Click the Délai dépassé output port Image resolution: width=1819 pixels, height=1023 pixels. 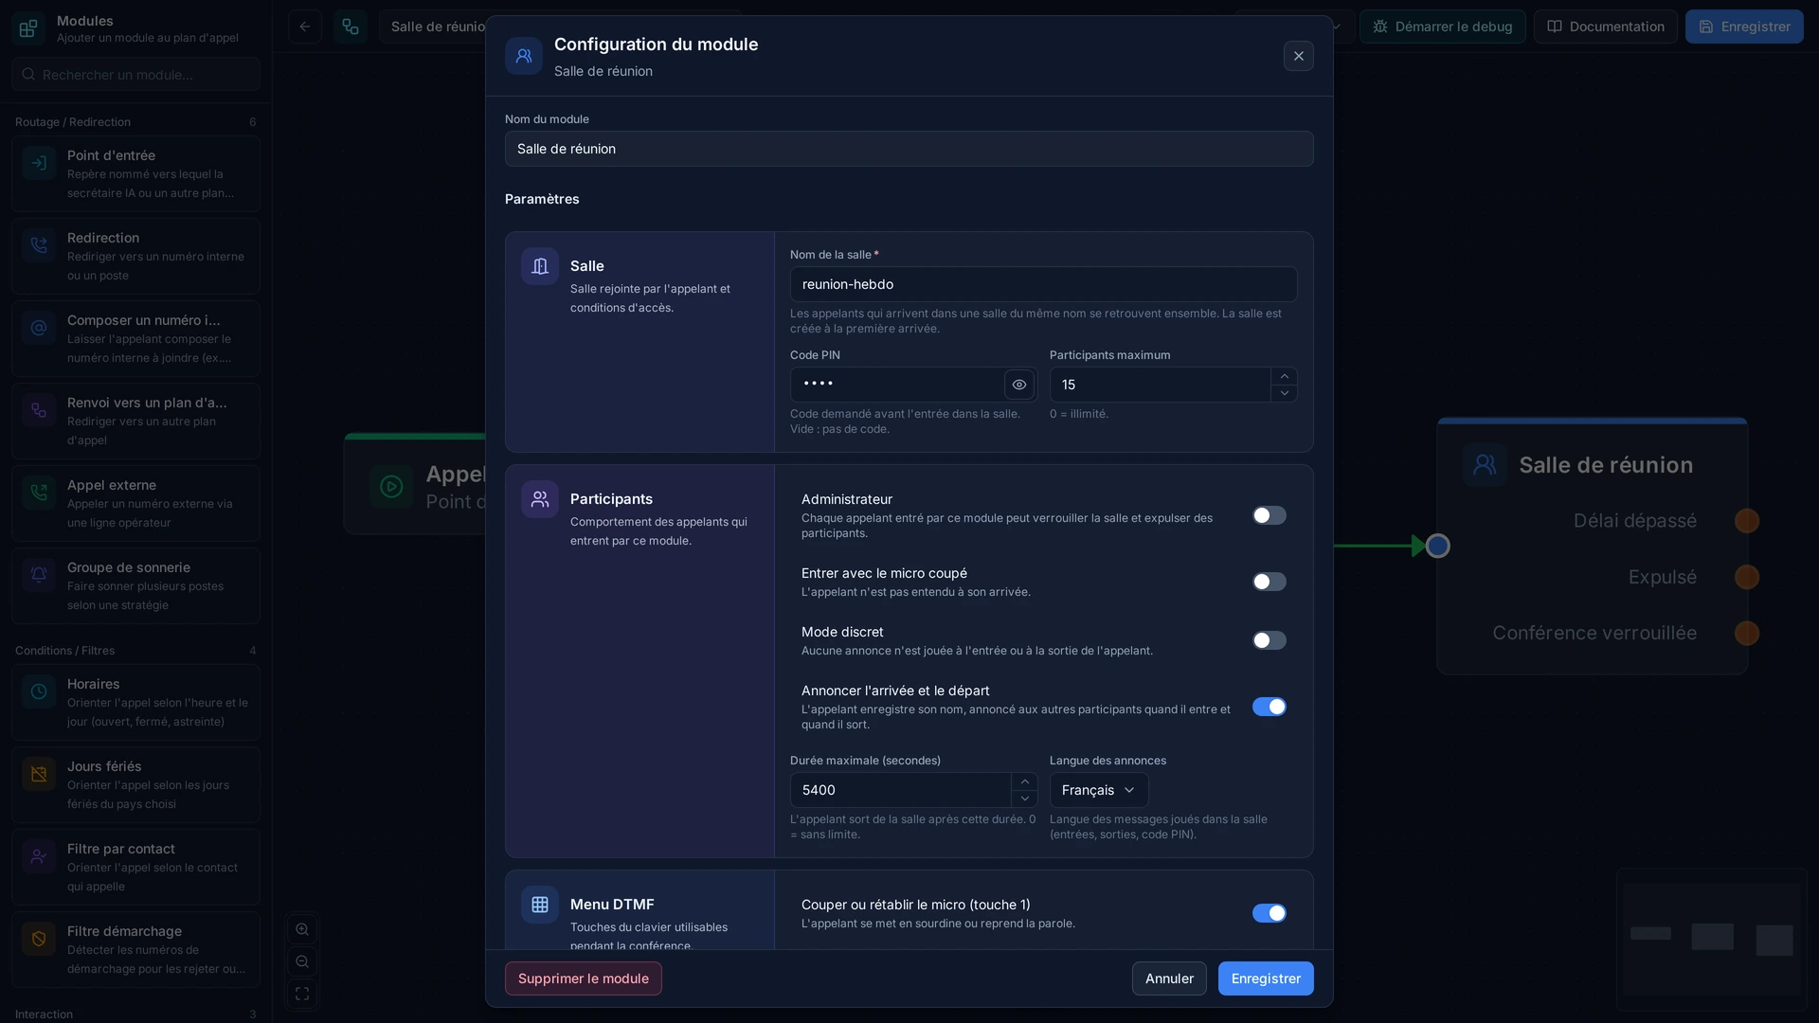[1747, 521]
